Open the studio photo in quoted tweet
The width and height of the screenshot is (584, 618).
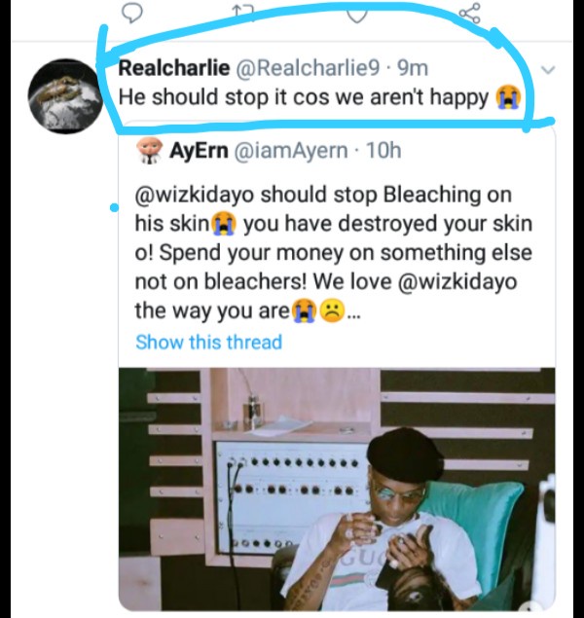tap(336, 487)
